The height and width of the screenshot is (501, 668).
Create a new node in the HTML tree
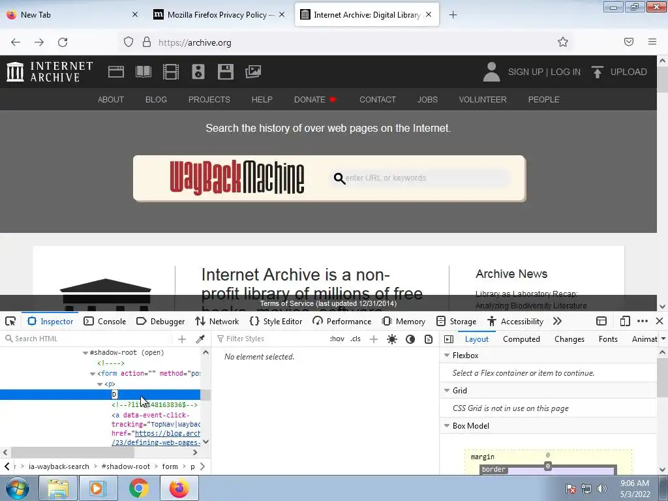[182, 339]
